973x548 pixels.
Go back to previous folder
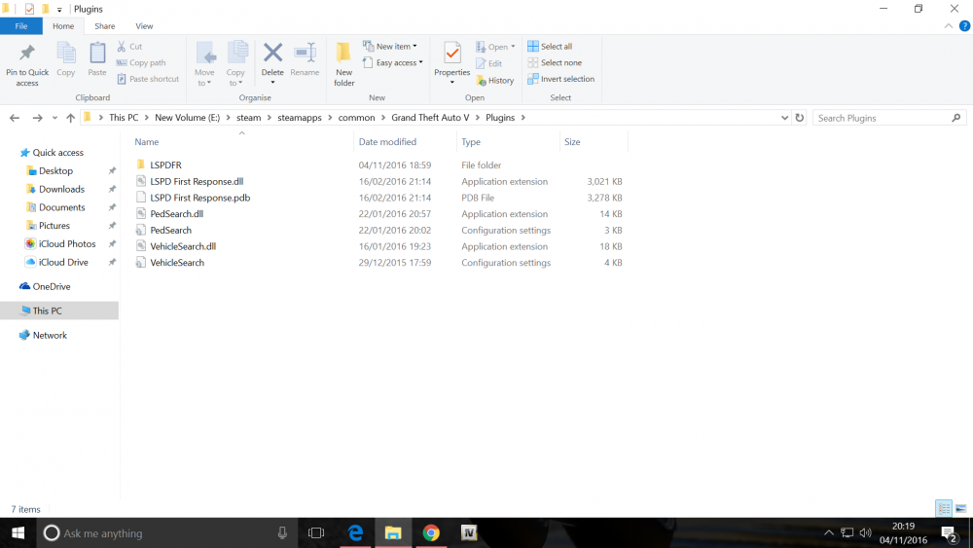pos(15,118)
